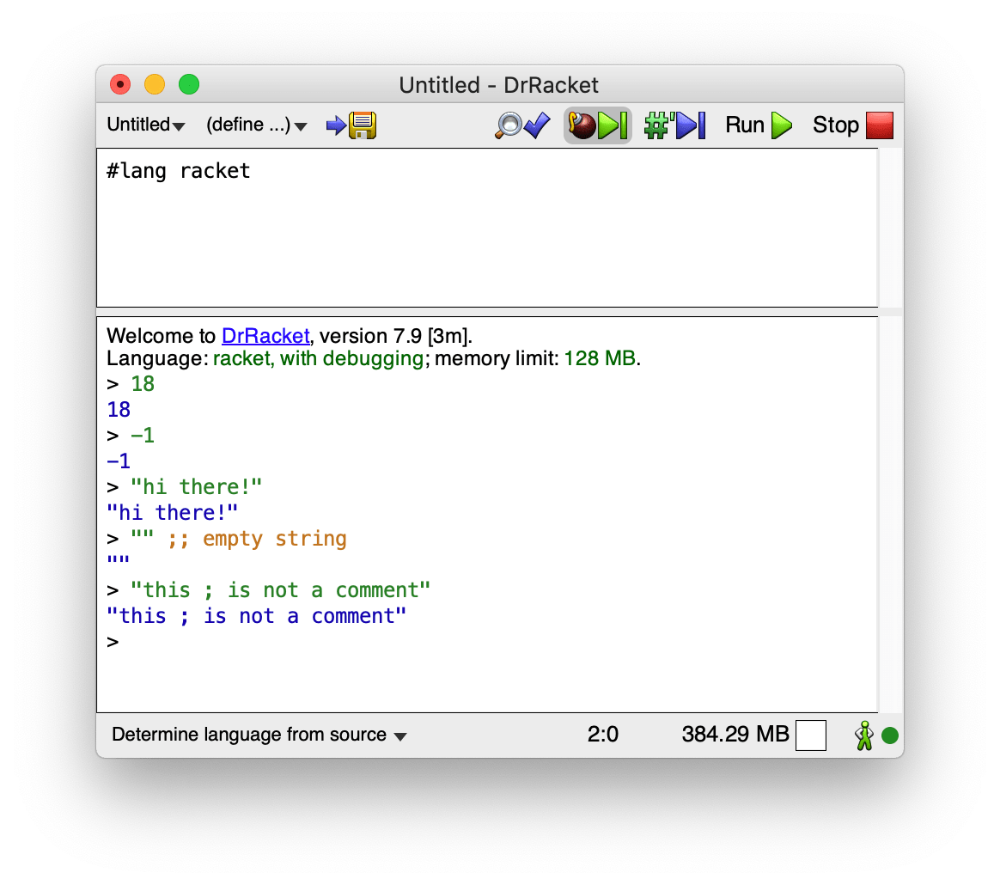
Task: Open the DrRacket version hyperlink
Action: (265, 336)
